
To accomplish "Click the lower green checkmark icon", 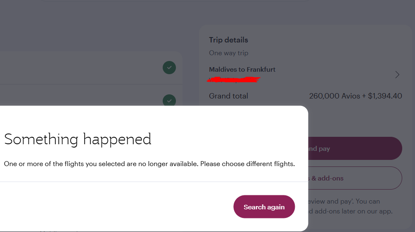I will (169, 101).
